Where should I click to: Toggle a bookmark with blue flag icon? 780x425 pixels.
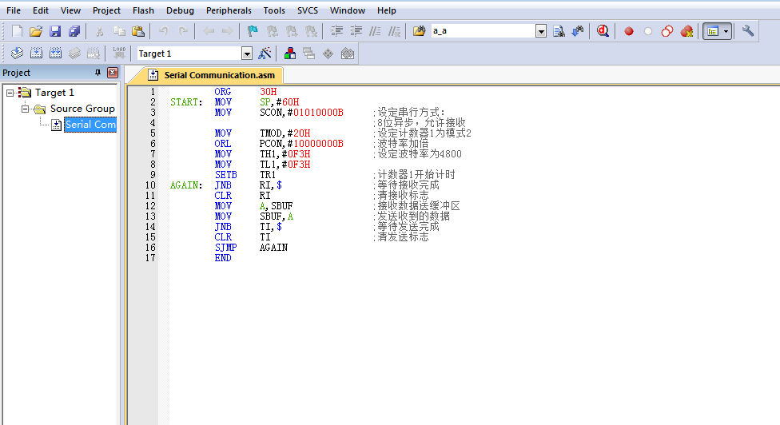tap(253, 31)
